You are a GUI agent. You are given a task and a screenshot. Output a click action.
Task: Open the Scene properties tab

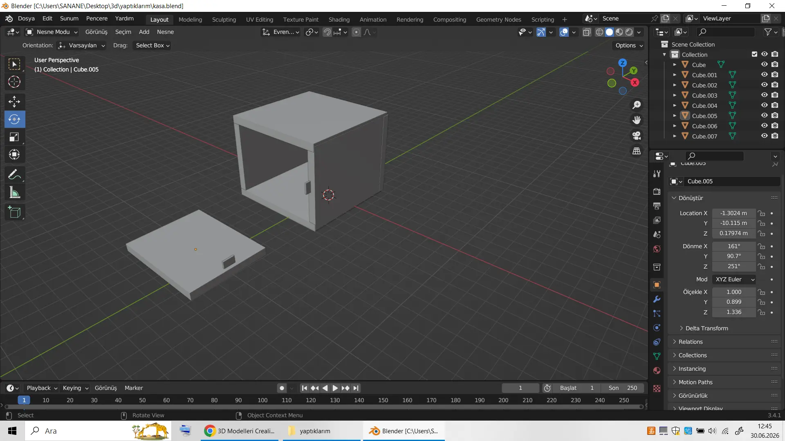[x=657, y=234]
